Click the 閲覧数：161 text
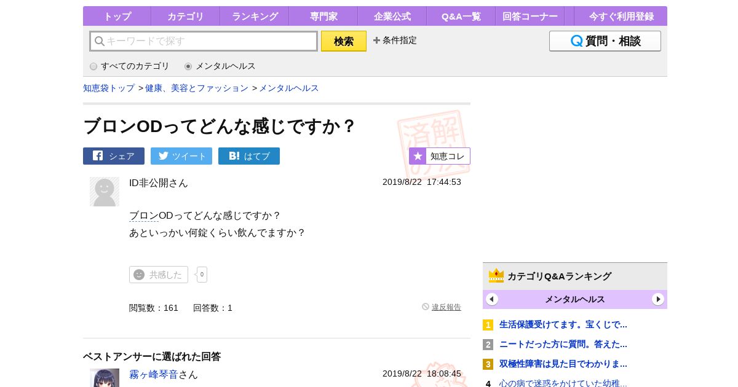 [x=154, y=308]
